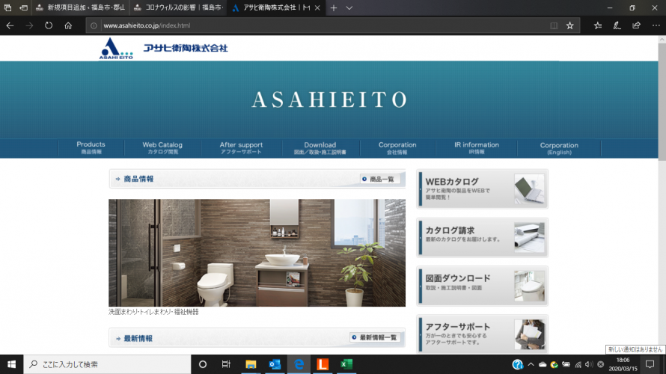The width and height of the screenshot is (666, 374).
Task: Open Corporation (English) menu item
Action: [559, 148]
